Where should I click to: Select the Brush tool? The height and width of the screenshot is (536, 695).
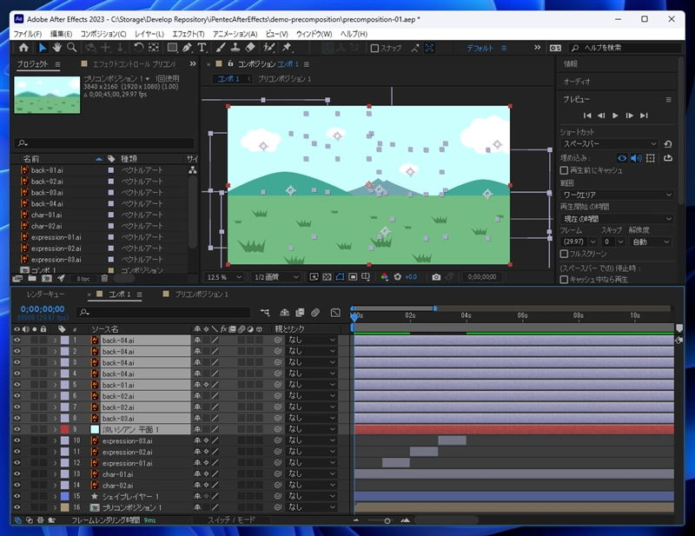click(x=221, y=48)
